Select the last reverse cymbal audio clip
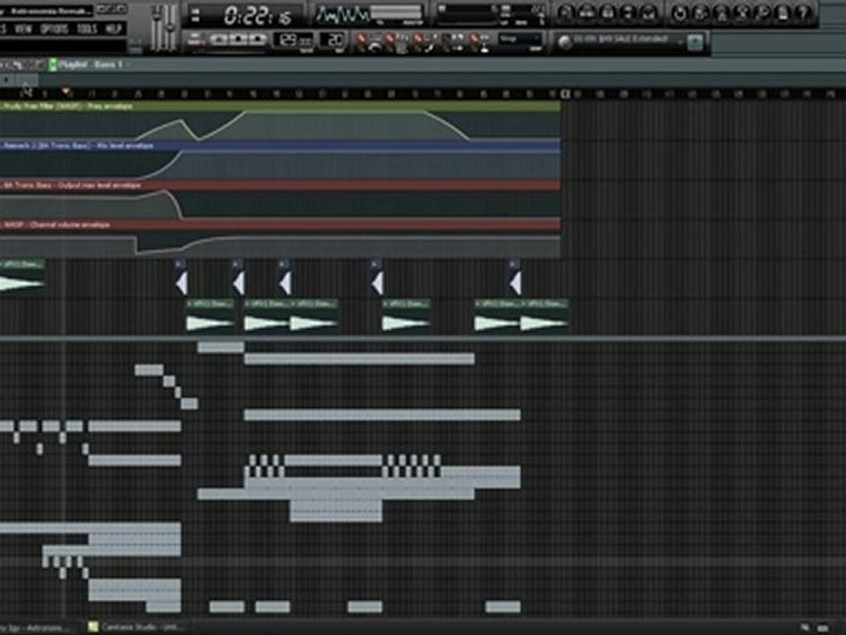846x635 pixels. (x=516, y=278)
